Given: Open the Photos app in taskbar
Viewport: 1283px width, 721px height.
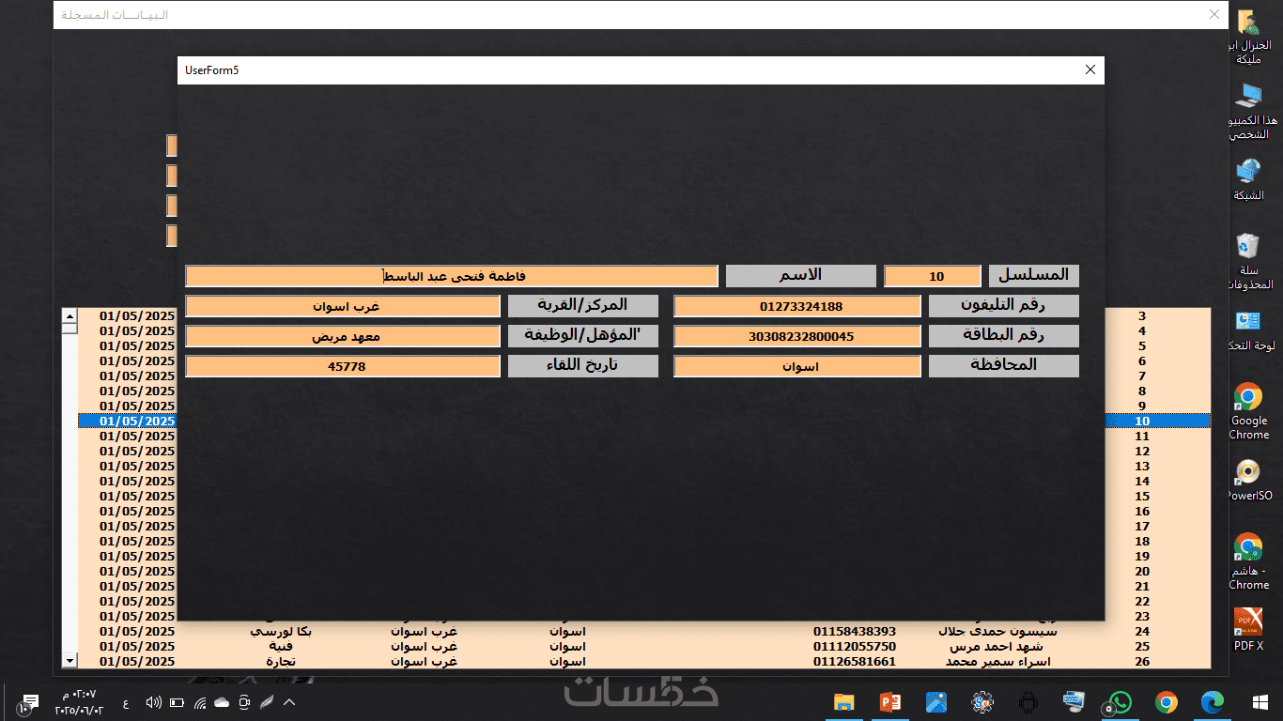Looking at the screenshot, I should point(936,701).
